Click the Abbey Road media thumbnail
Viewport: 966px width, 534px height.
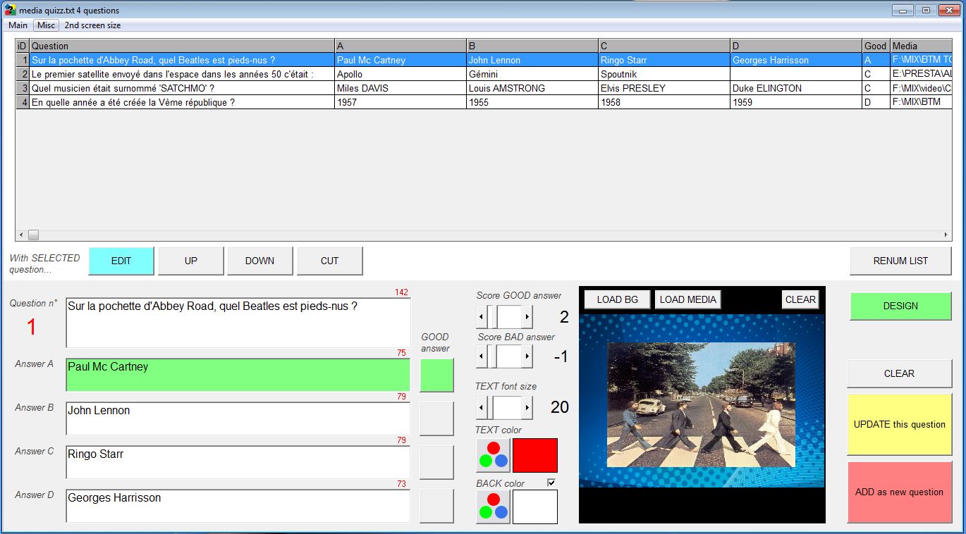click(x=701, y=404)
